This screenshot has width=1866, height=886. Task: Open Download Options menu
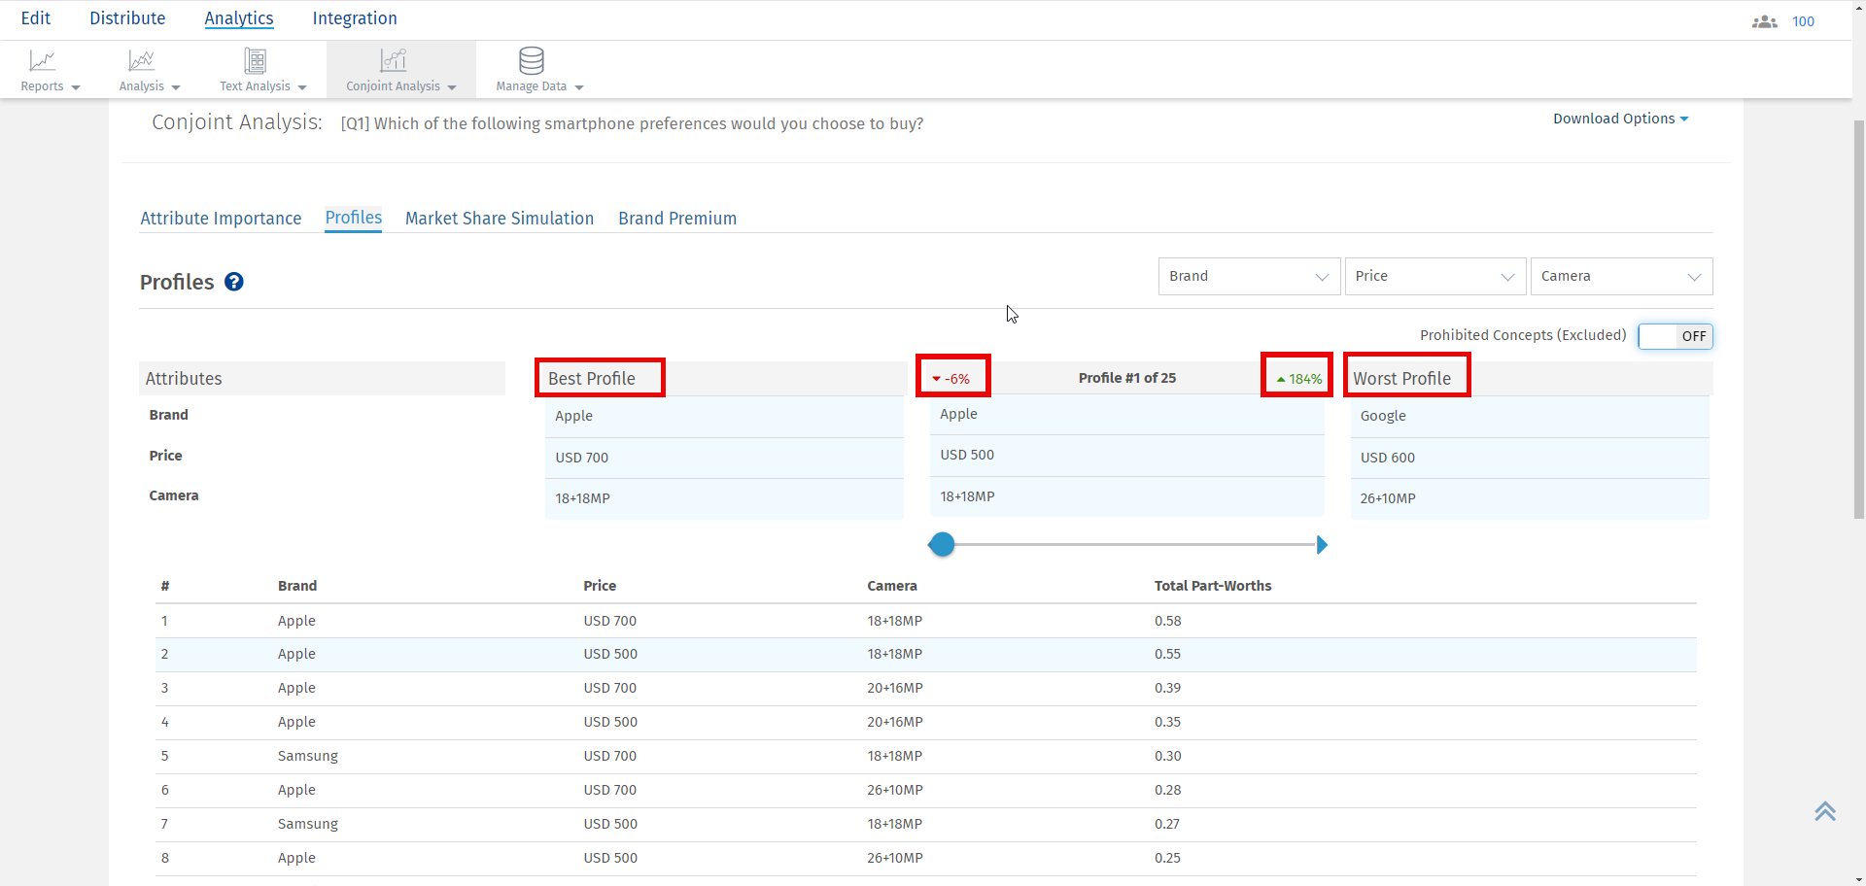click(1620, 119)
